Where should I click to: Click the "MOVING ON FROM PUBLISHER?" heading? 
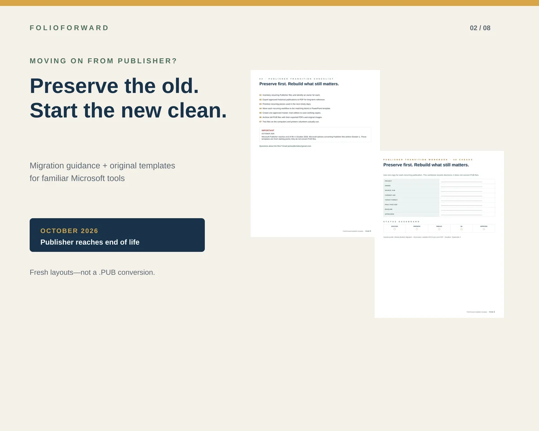(103, 61)
